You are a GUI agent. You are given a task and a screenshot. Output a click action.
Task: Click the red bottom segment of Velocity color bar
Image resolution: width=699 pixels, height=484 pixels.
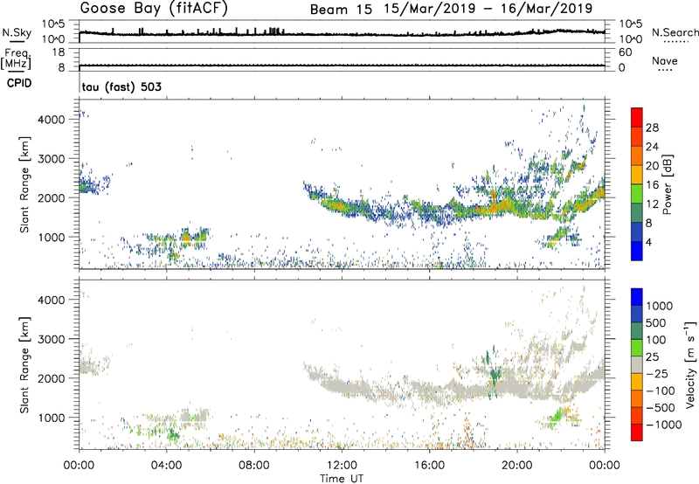[x=637, y=432]
